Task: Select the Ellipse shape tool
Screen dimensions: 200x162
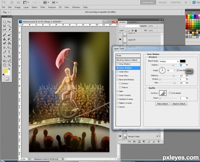Action: pyautogui.click(x=9, y=56)
